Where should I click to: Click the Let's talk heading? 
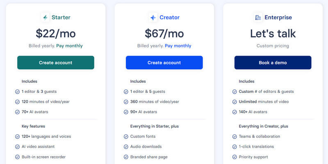tap(273, 33)
